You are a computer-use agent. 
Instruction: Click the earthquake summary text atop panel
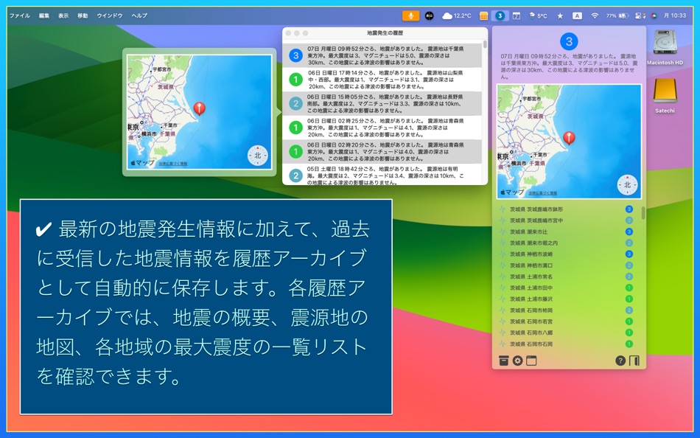[x=569, y=66]
